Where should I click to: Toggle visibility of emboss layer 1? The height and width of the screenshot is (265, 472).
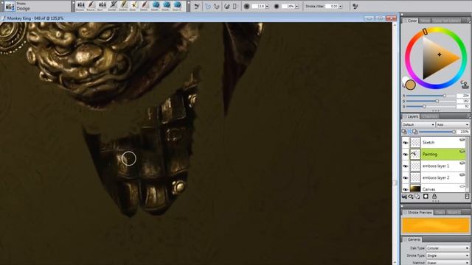pos(406,166)
